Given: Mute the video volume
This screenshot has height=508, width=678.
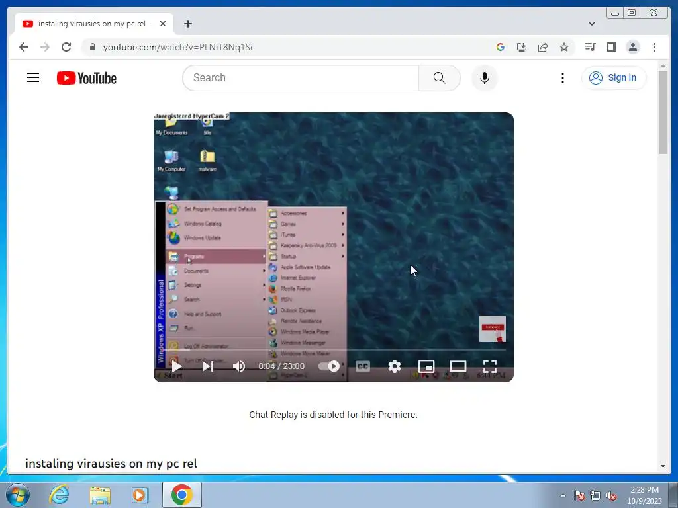Looking at the screenshot, I should click(x=239, y=366).
